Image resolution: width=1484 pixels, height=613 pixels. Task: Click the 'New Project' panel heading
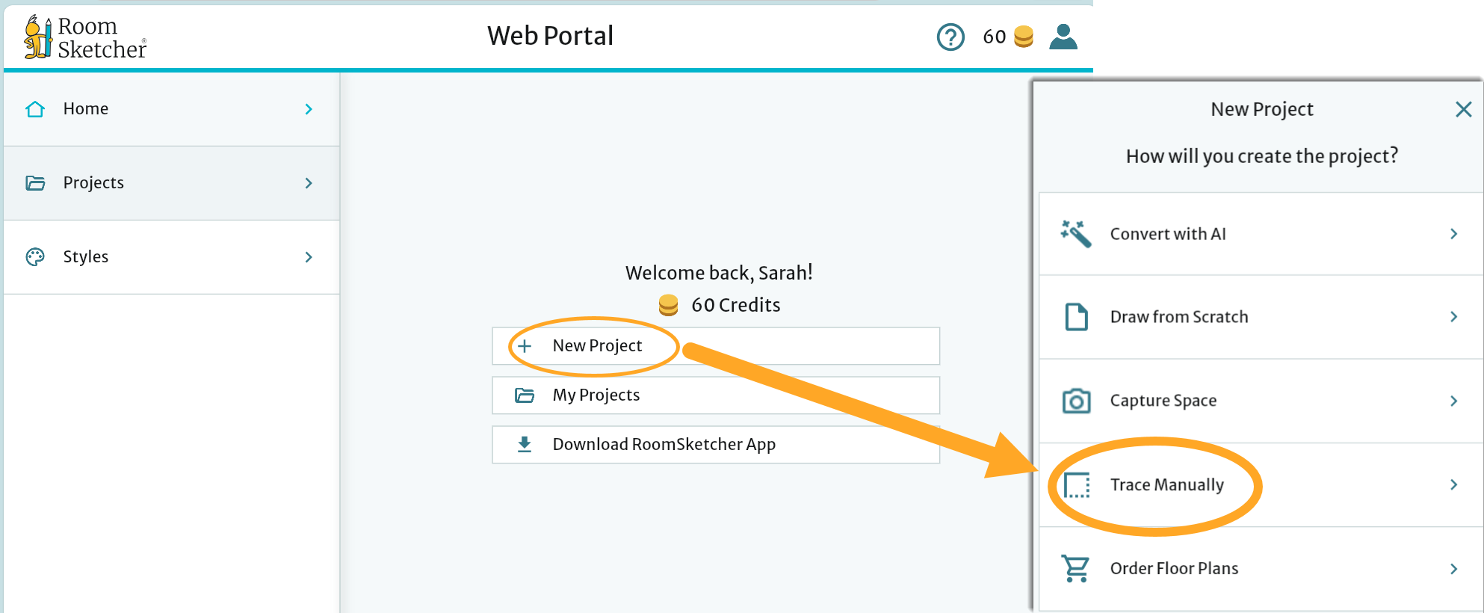(1262, 109)
